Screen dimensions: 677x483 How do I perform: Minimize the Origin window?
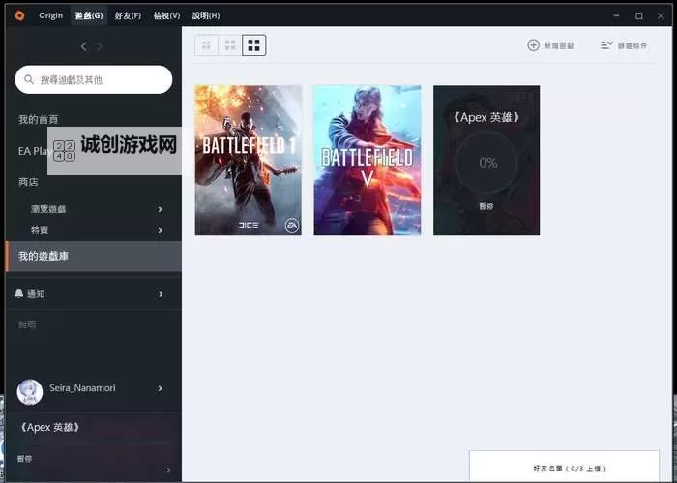click(x=616, y=16)
